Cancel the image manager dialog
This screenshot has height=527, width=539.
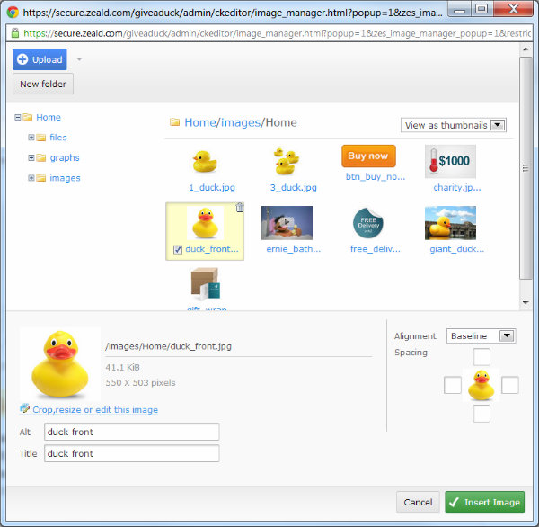click(x=418, y=502)
